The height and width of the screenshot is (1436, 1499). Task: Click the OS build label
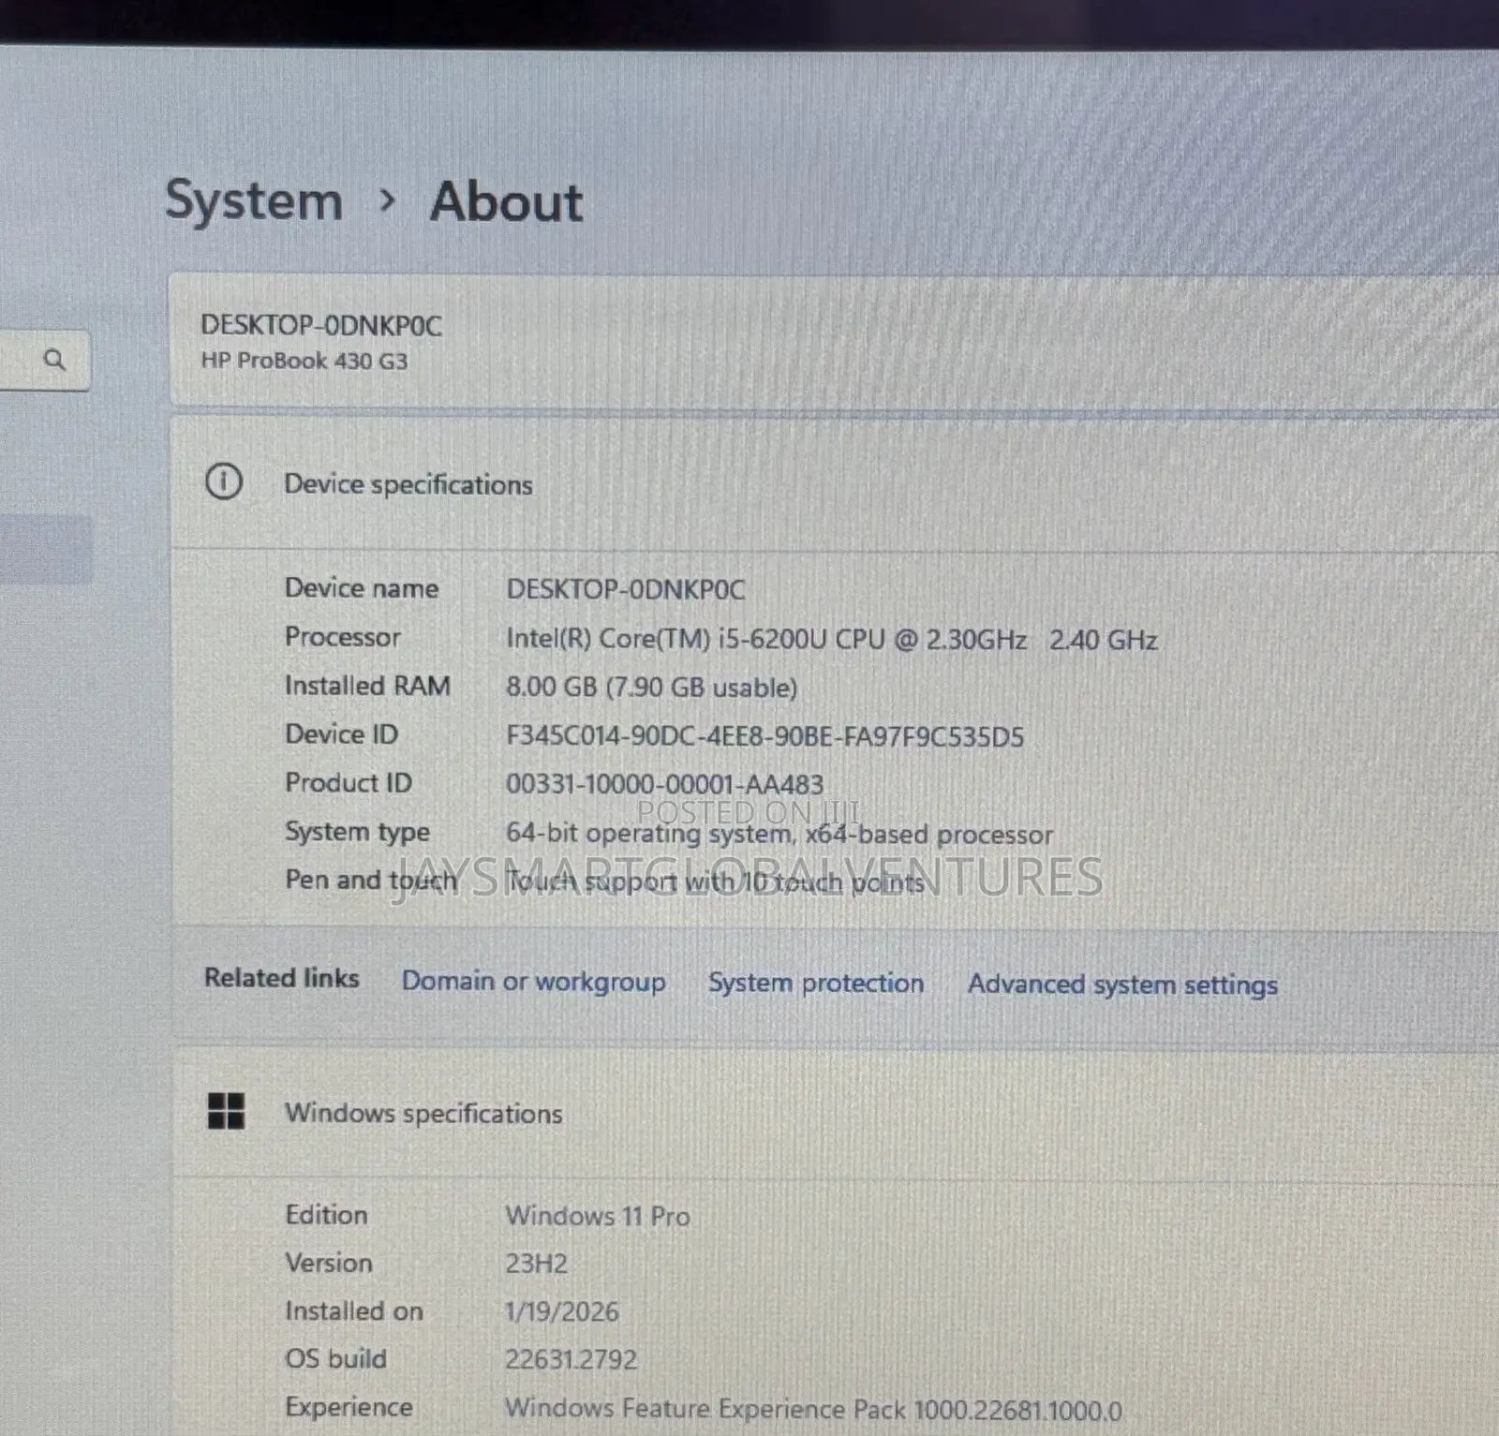tap(336, 1358)
